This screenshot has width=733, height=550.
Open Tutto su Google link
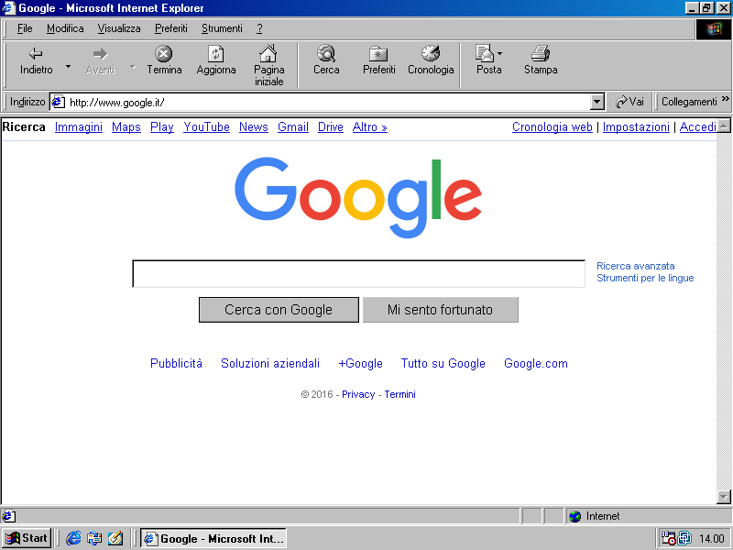click(x=443, y=363)
